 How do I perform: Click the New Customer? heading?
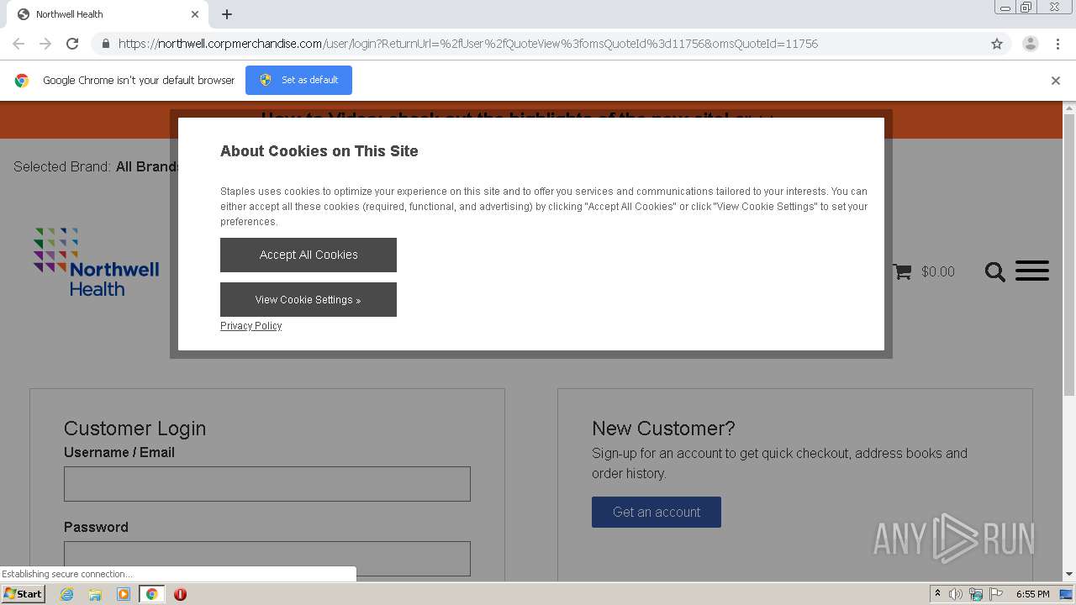[663, 429]
